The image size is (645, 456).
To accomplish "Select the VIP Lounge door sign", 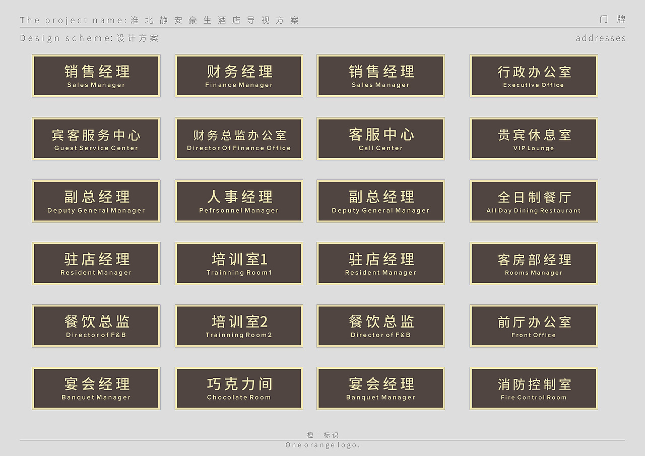I will click(534, 139).
